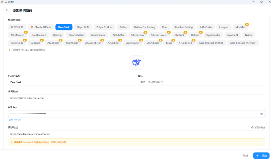Toggle API Key visibility eye icon

261,114
